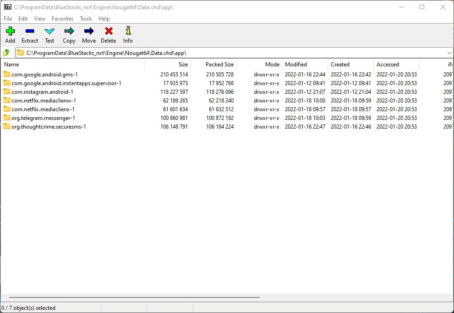454x313 pixels.
Task: Select the com.netflix.mediaclienw-1 name
Action: click(44, 100)
